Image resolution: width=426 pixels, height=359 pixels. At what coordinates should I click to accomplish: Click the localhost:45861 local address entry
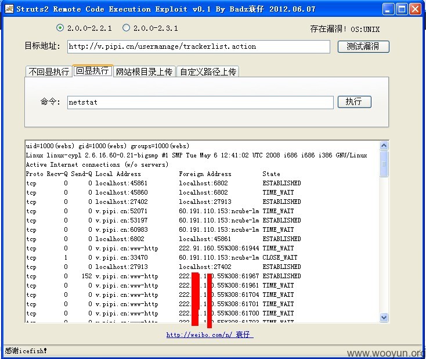point(121,183)
